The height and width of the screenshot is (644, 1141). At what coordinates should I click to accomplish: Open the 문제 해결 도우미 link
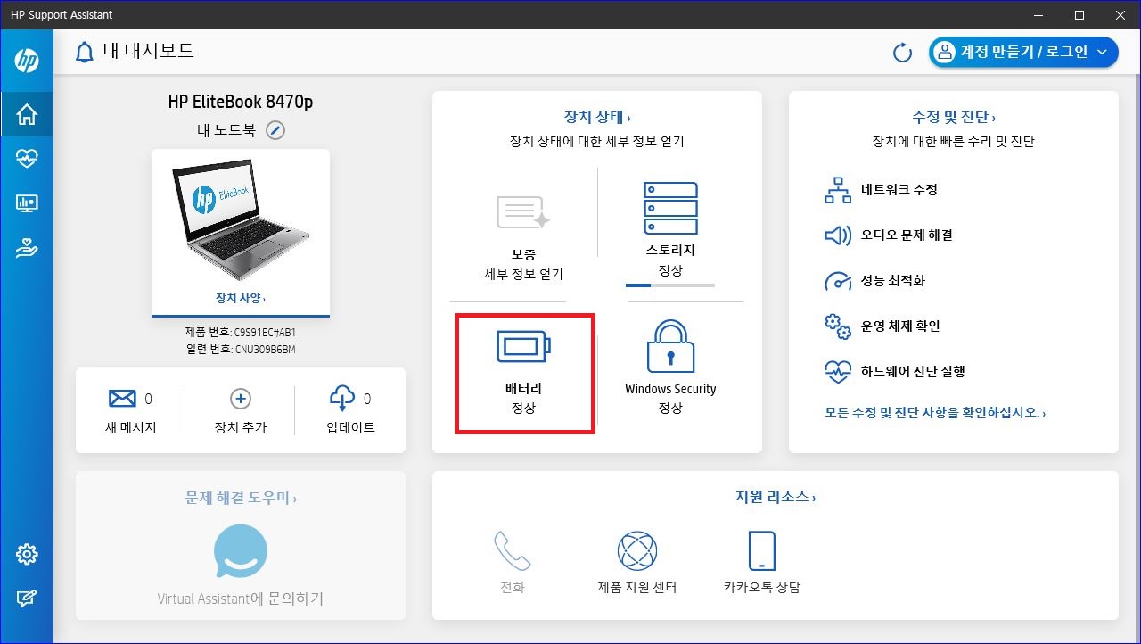(x=241, y=498)
